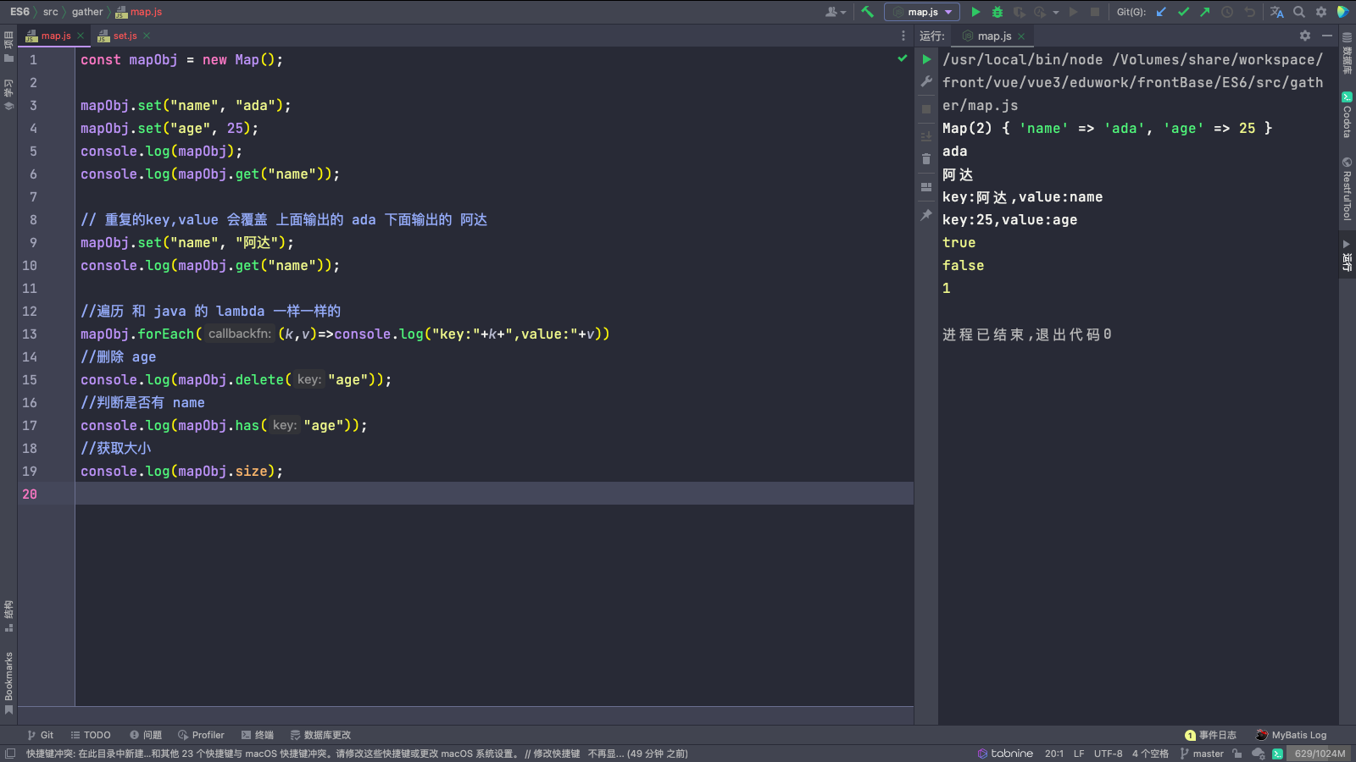The width and height of the screenshot is (1356, 762).
Task: Open the UTF-8 encoding selector
Action: tap(1108, 754)
